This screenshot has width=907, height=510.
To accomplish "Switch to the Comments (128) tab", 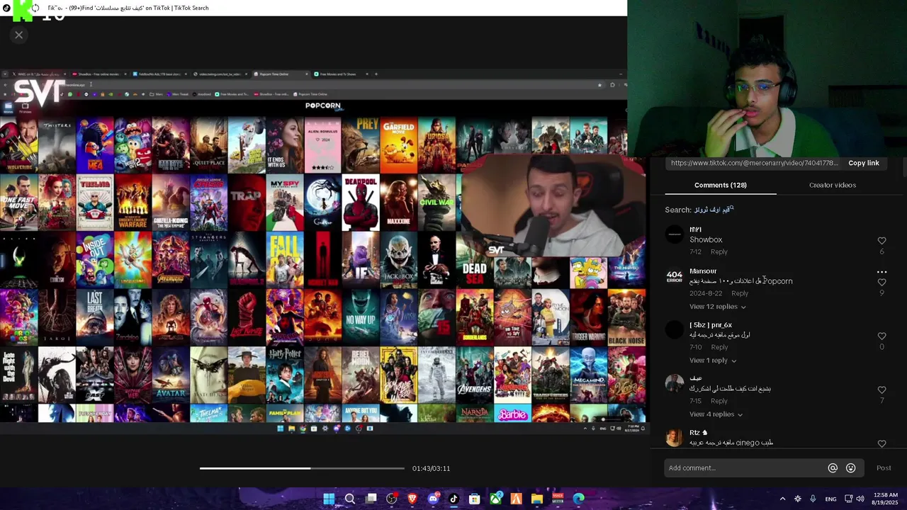I will pos(720,185).
